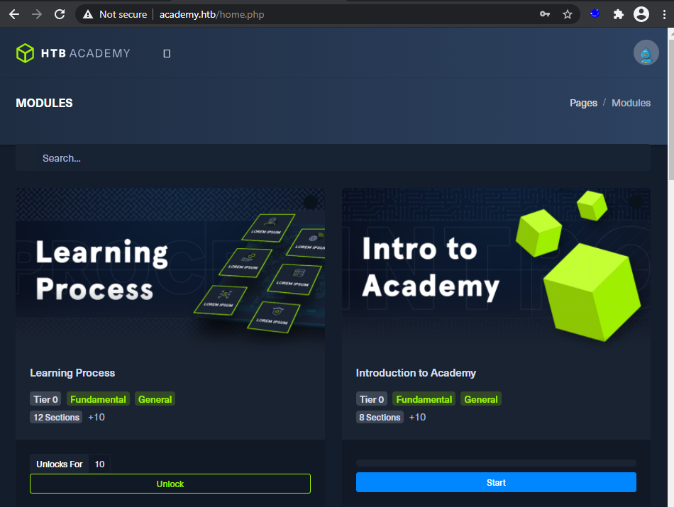Click General tag on Introduction to Academy
Image resolution: width=674 pixels, height=507 pixels.
point(480,399)
